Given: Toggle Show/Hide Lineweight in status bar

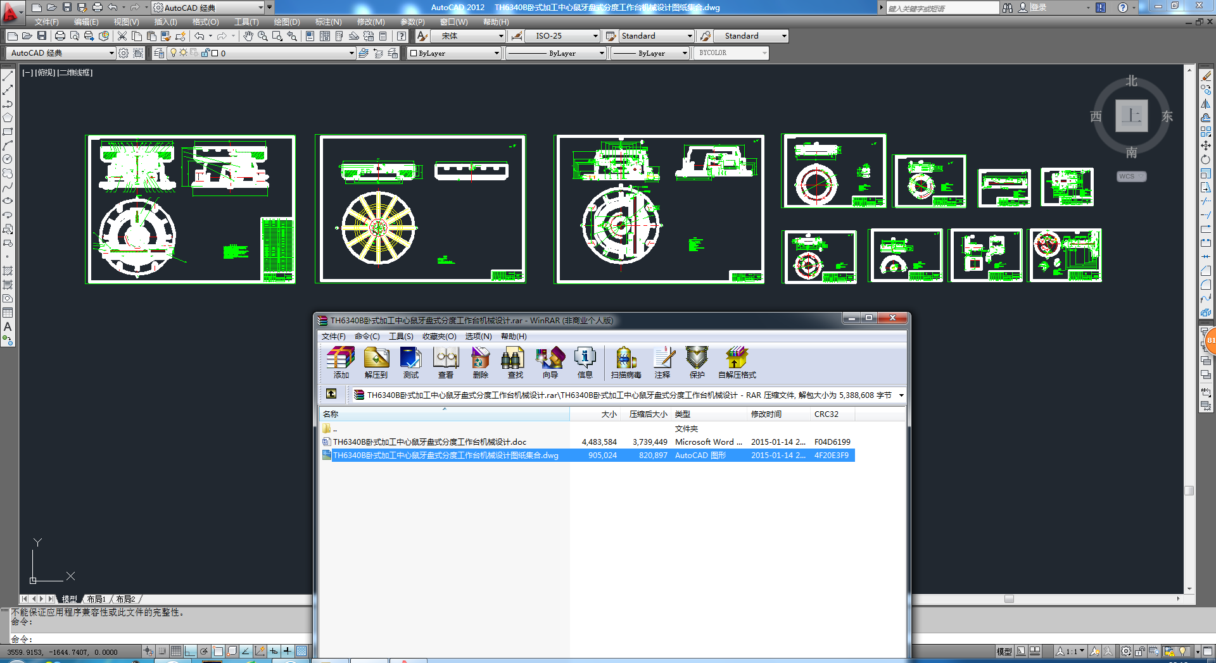Looking at the screenshot, I should (x=288, y=651).
